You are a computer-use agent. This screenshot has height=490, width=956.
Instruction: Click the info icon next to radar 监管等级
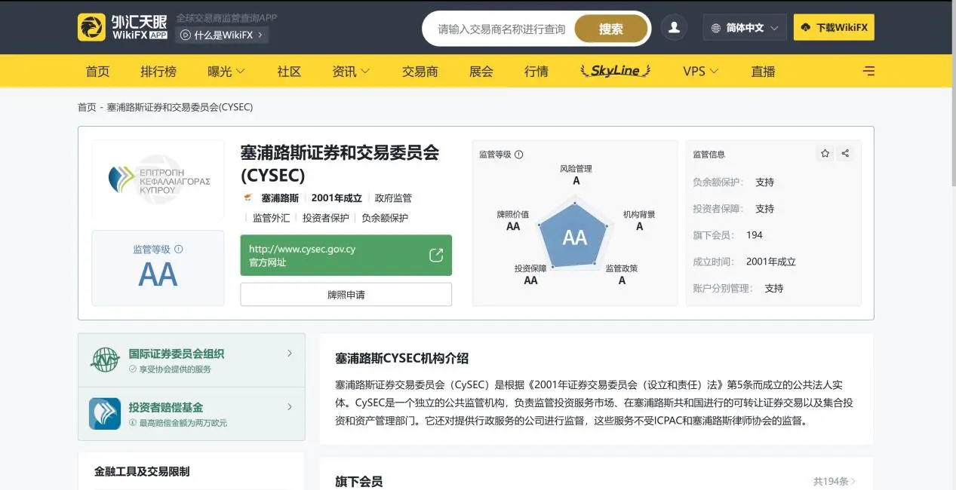(x=519, y=155)
